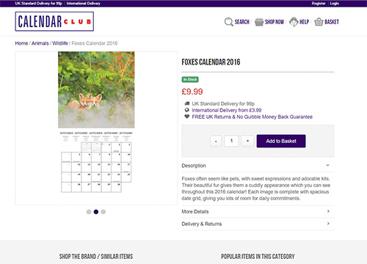Image resolution: width=367 pixels, height=264 pixels.
Task: Click the heart icon beside Free UK Returns
Action: (x=187, y=117)
